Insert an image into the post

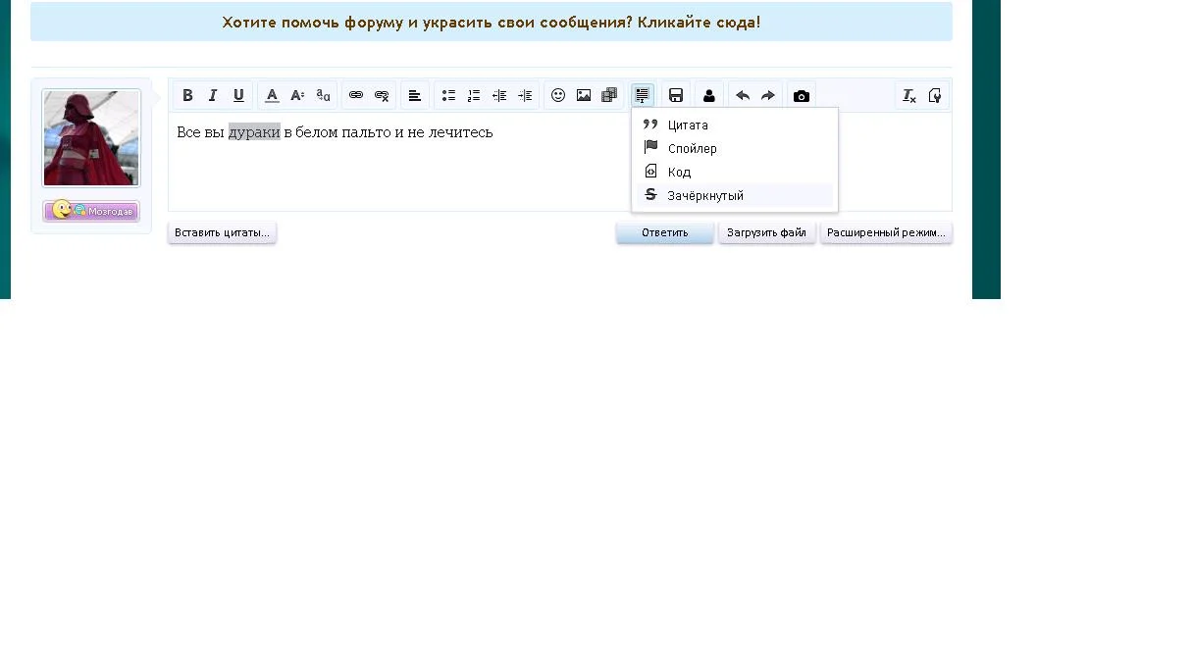coord(584,95)
